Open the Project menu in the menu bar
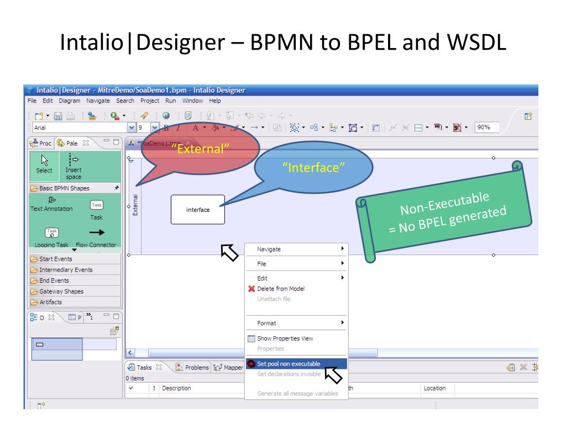Screen dimensions: 566x424 (x=150, y=100)
